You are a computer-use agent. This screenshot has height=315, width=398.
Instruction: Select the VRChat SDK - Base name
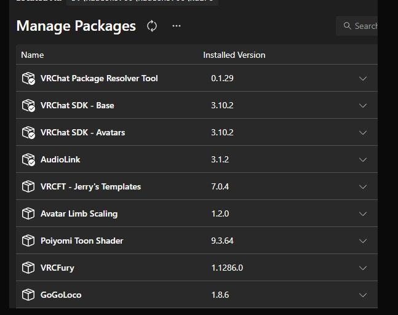point(77,105)
